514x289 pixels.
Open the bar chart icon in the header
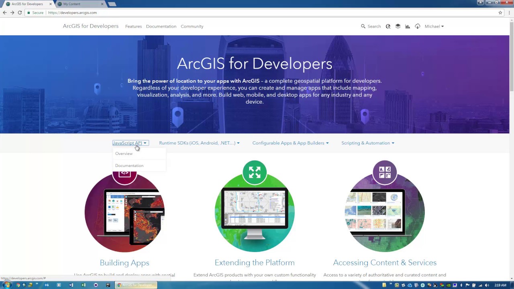(x=408, y=26)
